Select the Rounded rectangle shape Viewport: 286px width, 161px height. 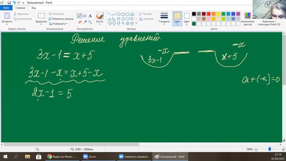click(127, 14)
